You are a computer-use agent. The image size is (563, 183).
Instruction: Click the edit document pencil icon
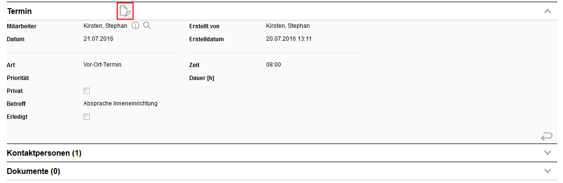[125, 11]
